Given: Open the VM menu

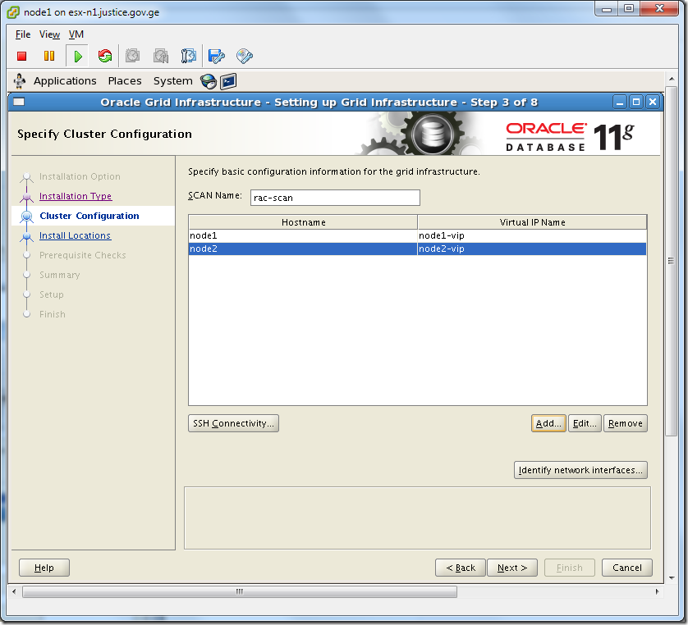Looking at the screenshot, I should point(76,34).
